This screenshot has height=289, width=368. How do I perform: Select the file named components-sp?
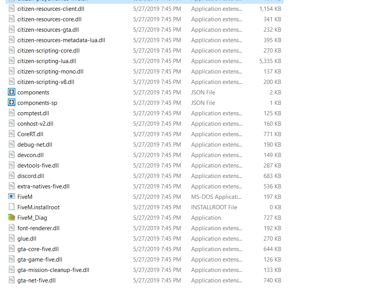pyautogui.click(x=37, y=103)
